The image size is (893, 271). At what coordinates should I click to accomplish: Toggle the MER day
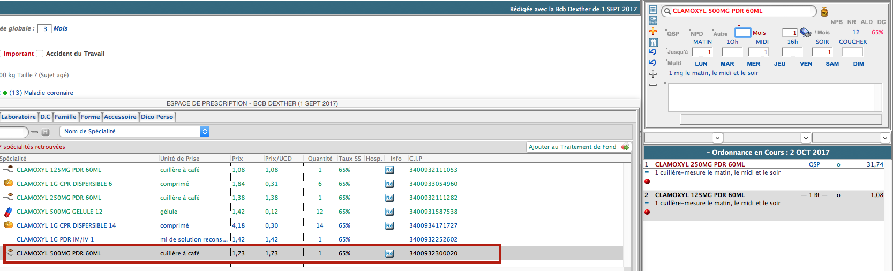[x=754, y=64]
